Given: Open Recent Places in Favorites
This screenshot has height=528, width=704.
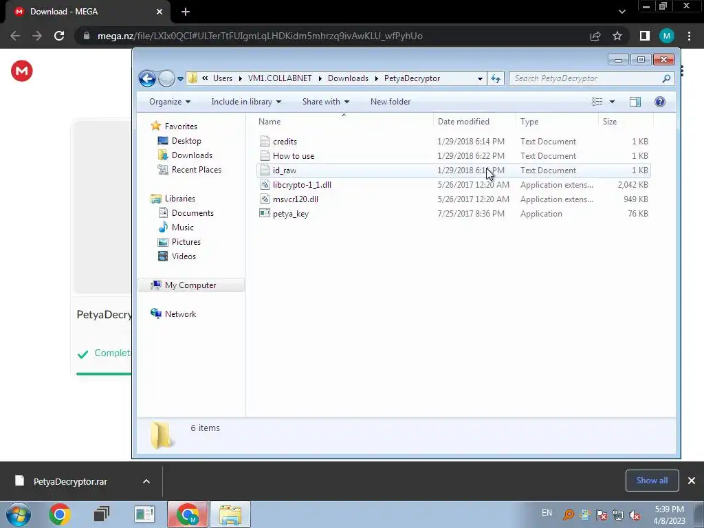Looking at the screenshot, I should pyautogui.click(x=190, y=170).
